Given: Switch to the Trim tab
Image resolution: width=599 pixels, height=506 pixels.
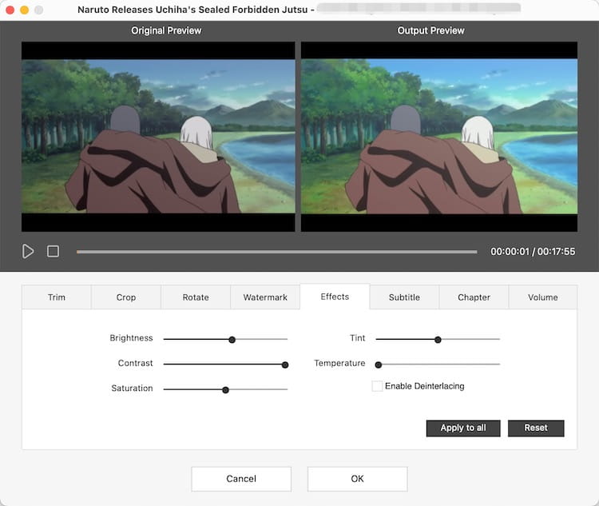Looking at the screenshot, I should coord(57,297).
